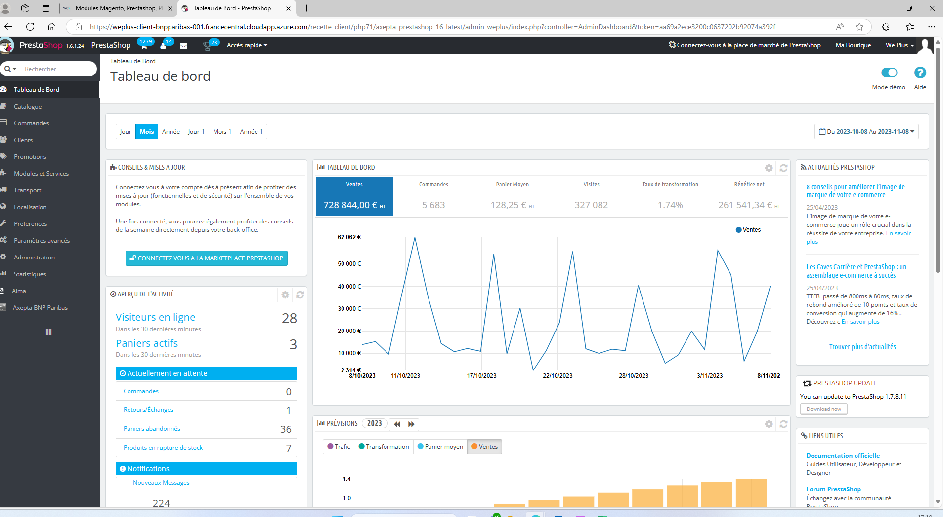Image resolution: width=943 pixels, height=517 pixels.
Task: Collapse the sidebar menu with bars icon
Action: coord(48,332)
